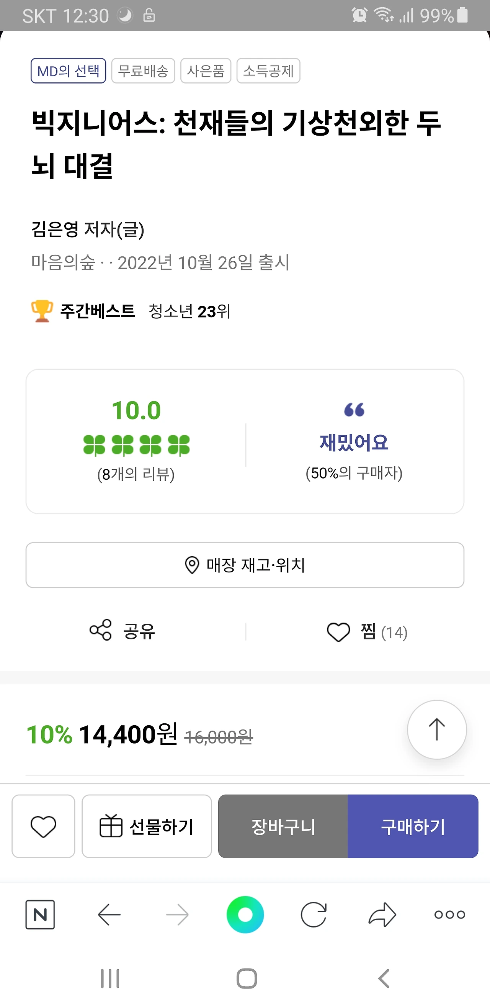The image size is (490, 1008).
Task: Open the three-dot more menu
Action: 450,915
